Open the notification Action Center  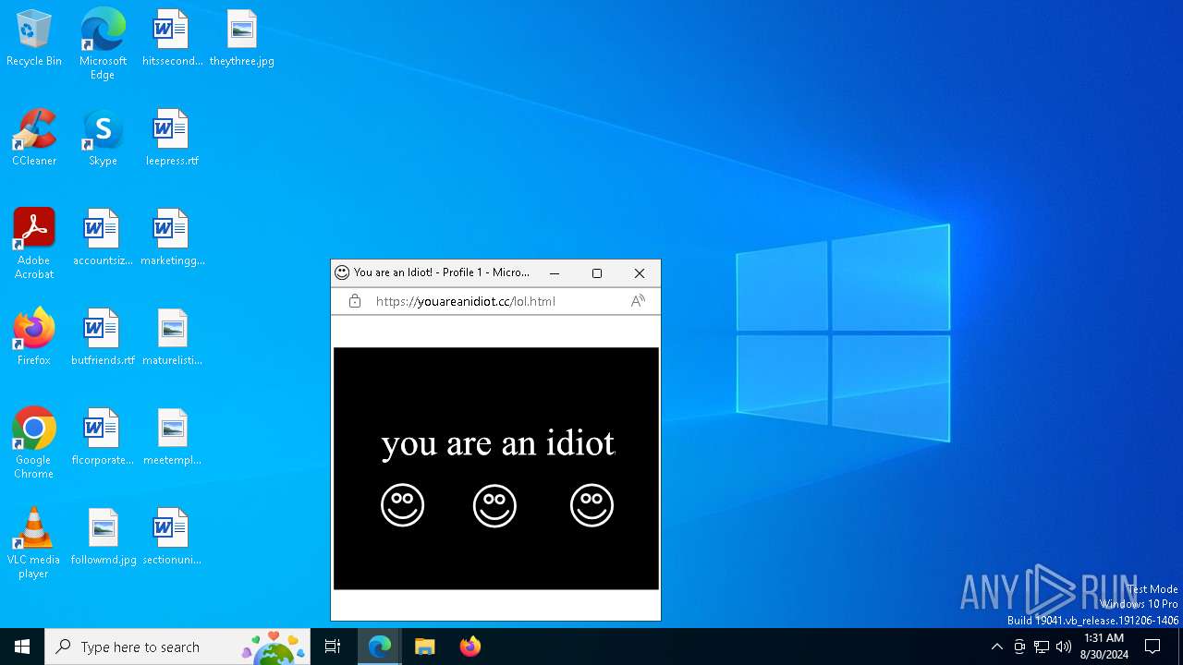pos(1153,647)
